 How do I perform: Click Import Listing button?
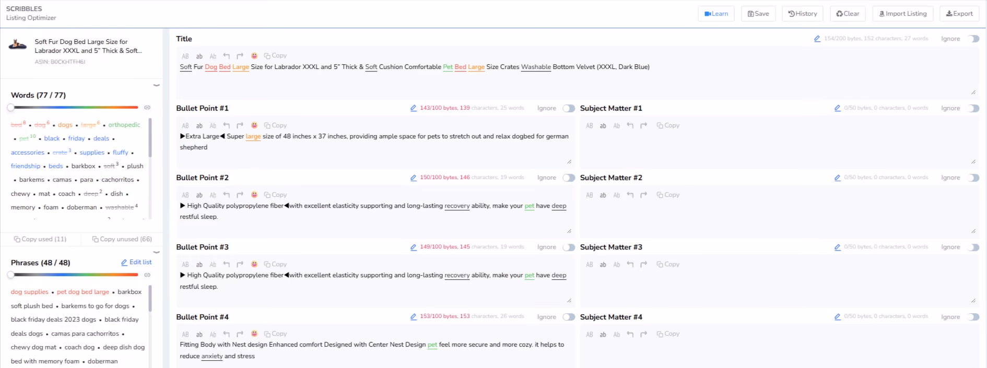[x=903, y=14]
